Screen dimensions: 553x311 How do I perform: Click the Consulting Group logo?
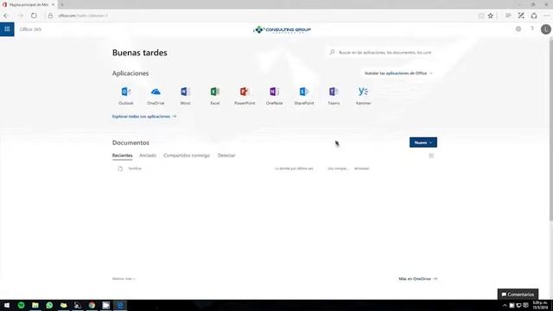(x=283, y=29)
